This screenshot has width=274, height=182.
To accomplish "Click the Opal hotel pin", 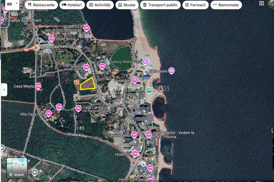I will pyautogui.click(x=150, y=168).
